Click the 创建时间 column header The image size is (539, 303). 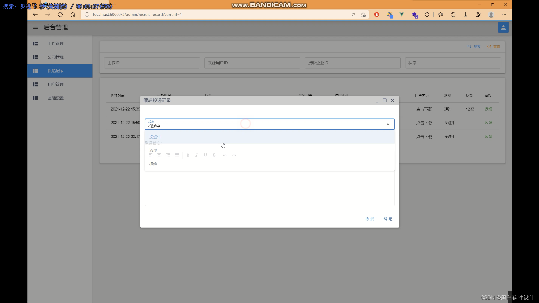[118, 96]
